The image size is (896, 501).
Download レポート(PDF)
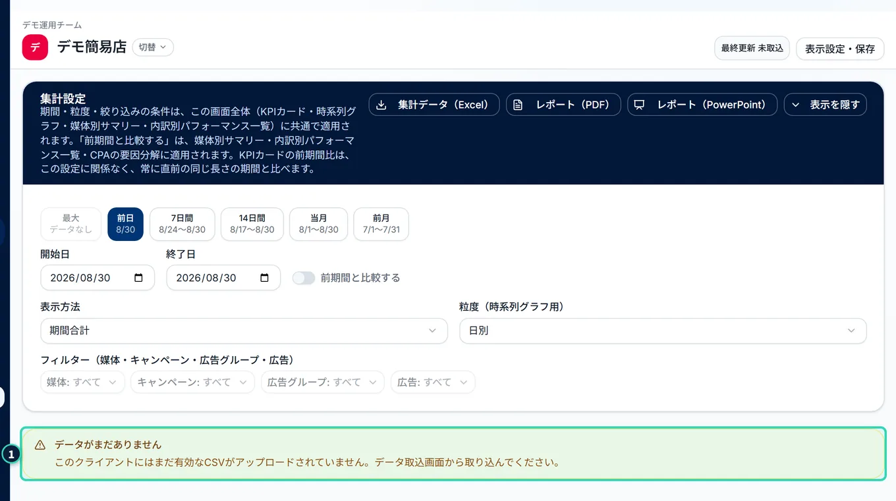[x=563, y=105]
